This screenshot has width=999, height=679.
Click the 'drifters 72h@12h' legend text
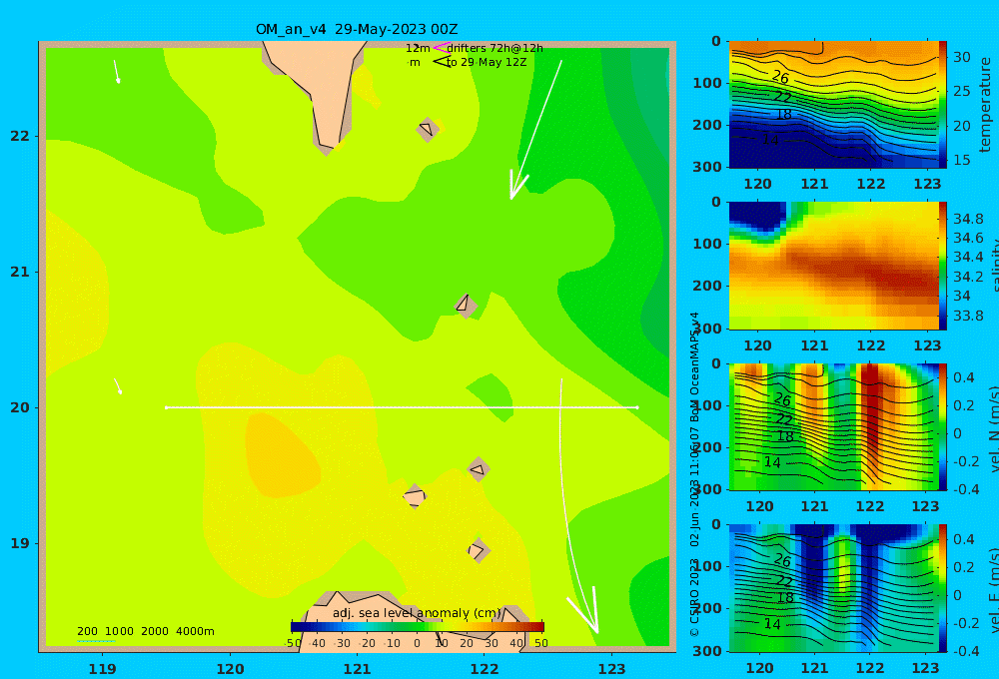point(496,48)
